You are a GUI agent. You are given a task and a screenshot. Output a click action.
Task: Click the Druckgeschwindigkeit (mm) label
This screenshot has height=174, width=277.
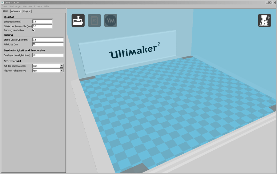[17, 55]
